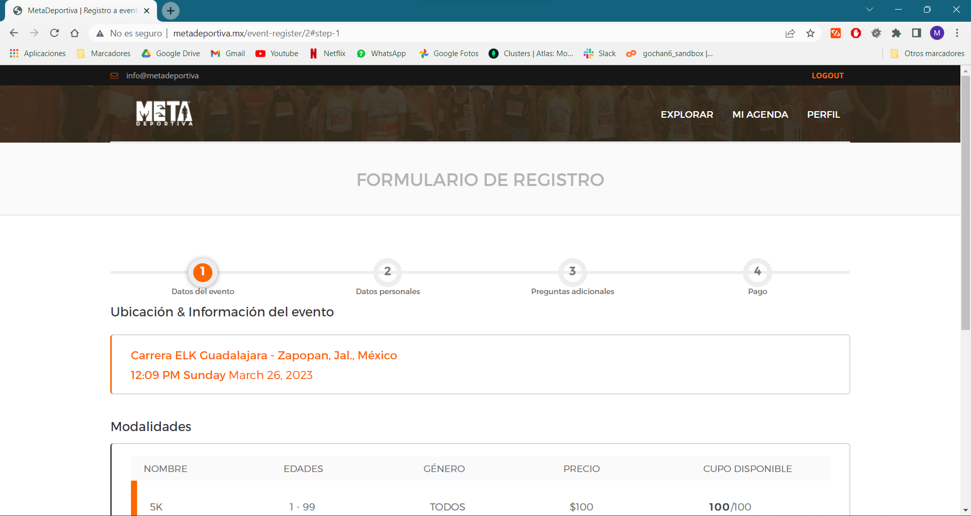The image size is (971, 516).
Task: Share this page via share icon
Action: (790, 33)
